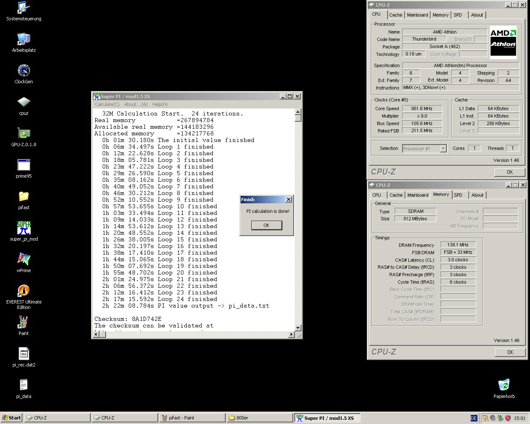This screenshot has height=424, width=530.
Task: Click the upper CPU-Z window title icon
Action: click(x=372, y=5)
